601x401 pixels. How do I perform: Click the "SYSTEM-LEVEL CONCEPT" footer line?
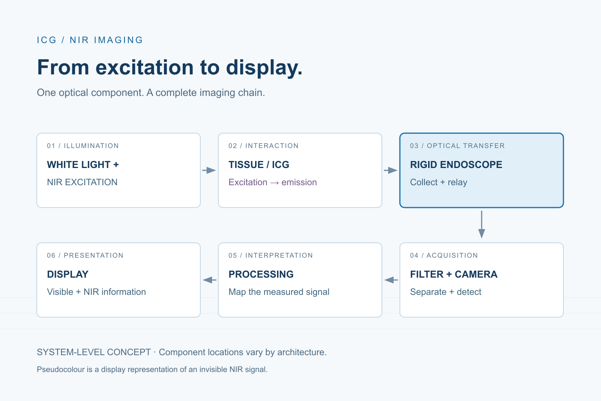(182, 352)
